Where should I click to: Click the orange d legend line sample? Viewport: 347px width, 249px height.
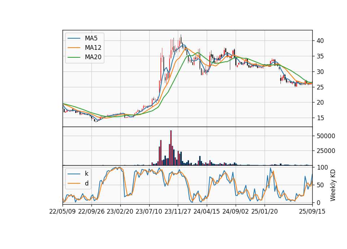tap(74, 183)
